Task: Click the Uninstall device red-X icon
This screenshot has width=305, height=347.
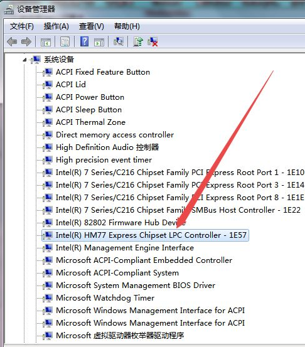Action: click(x=152, y=41)
